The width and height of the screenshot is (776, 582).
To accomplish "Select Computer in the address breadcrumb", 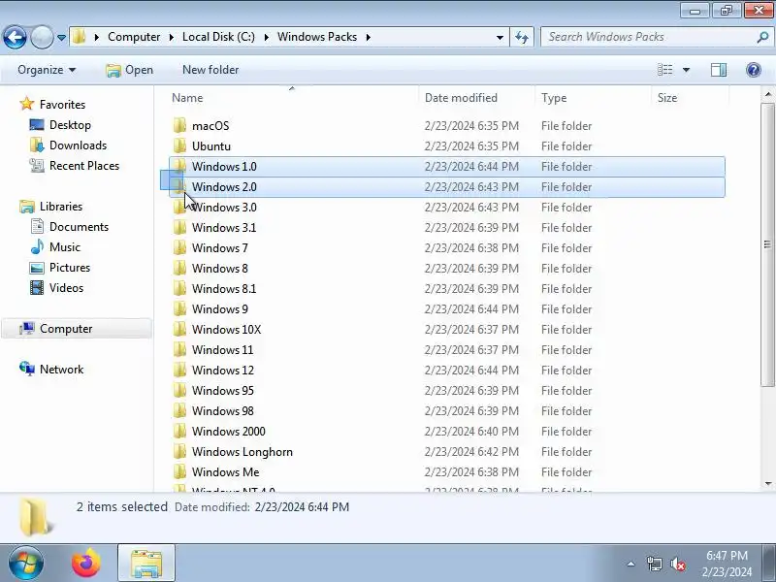I will click(134, 37).
